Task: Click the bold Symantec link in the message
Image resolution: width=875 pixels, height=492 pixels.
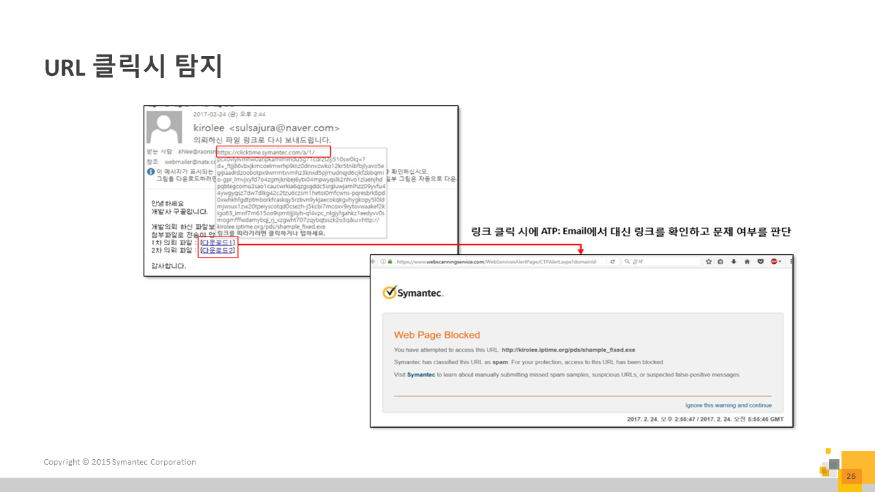Action: [x=421, y=374]
